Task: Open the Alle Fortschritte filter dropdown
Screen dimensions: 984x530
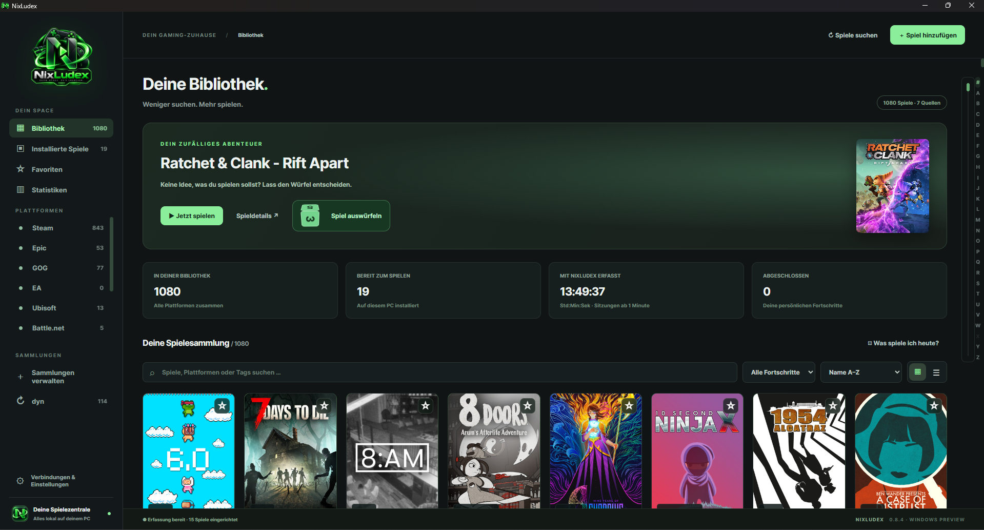Action: pos(779,372)
